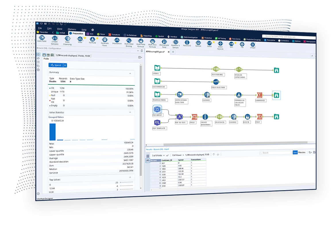Close the APAJourneyV4.yxmd tab

pyautogui.click(x=169, y=52)
